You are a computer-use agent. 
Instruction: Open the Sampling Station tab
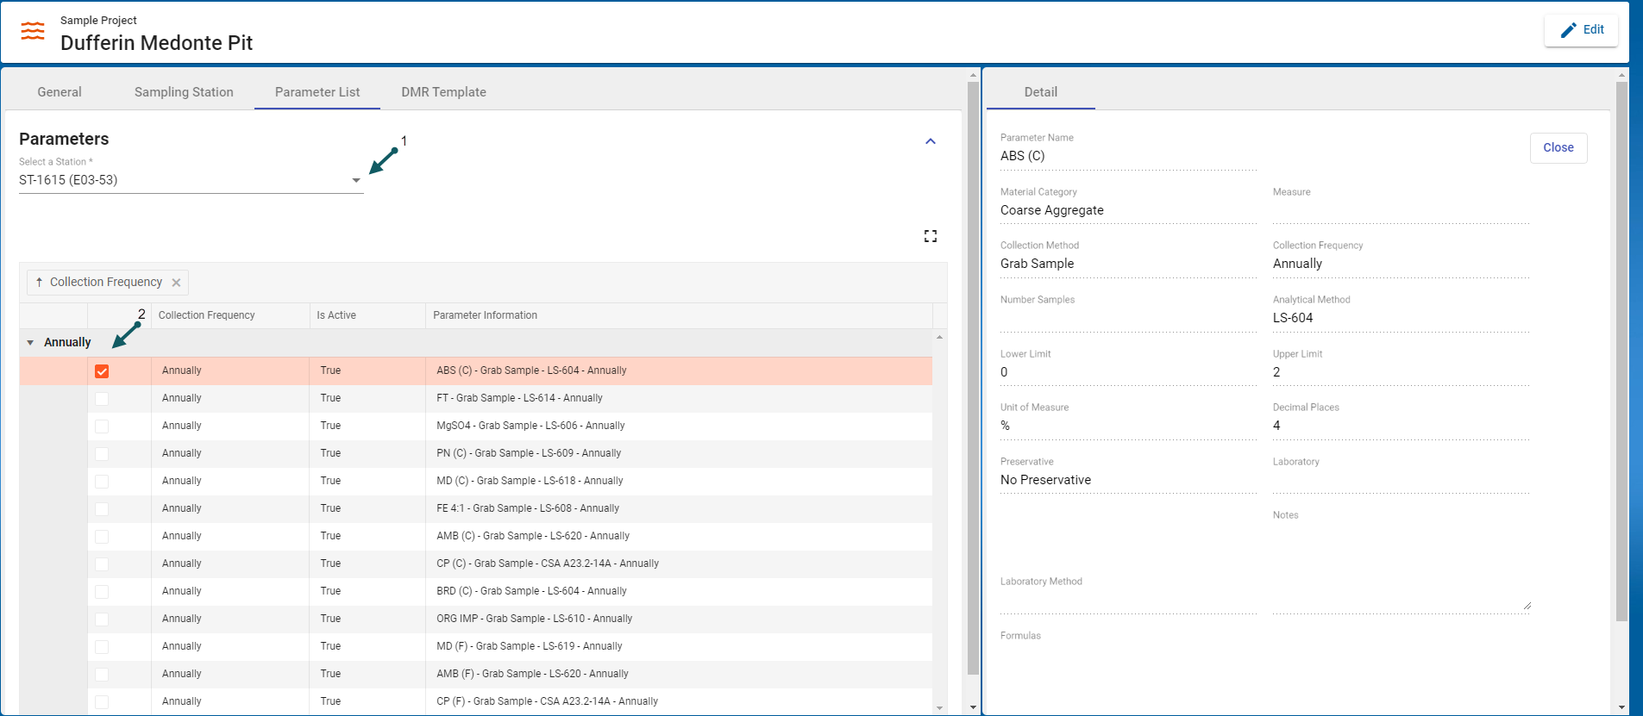[184, 92]
